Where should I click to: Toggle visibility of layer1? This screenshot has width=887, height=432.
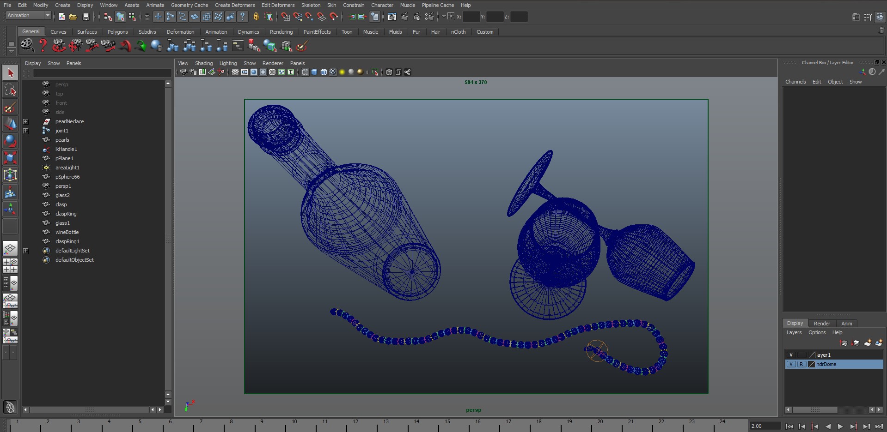[x=791, y=355]
